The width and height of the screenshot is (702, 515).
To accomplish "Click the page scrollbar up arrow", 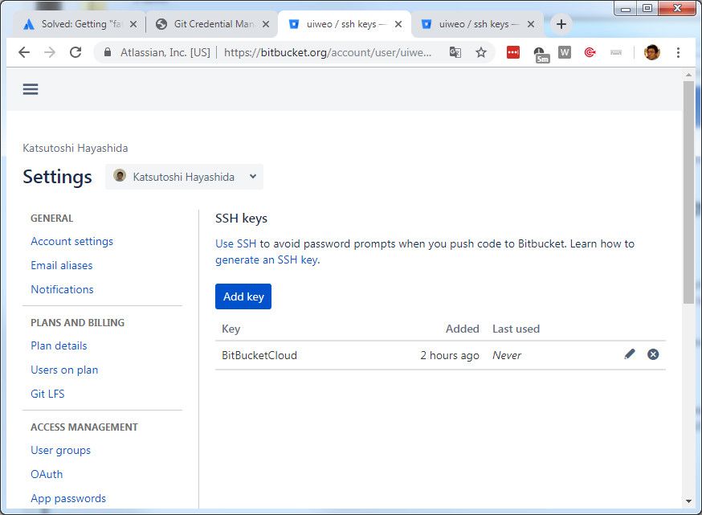I will [x=688, y=75].
